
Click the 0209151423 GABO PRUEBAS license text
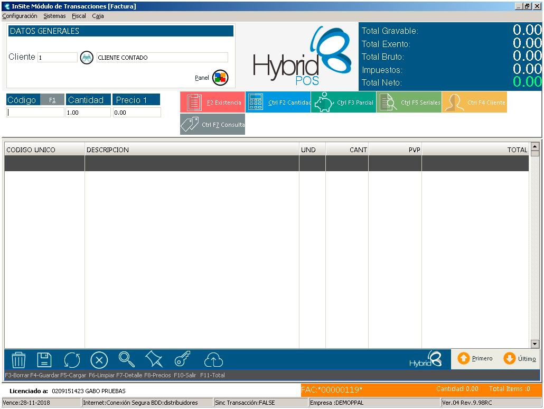(89, 391)
